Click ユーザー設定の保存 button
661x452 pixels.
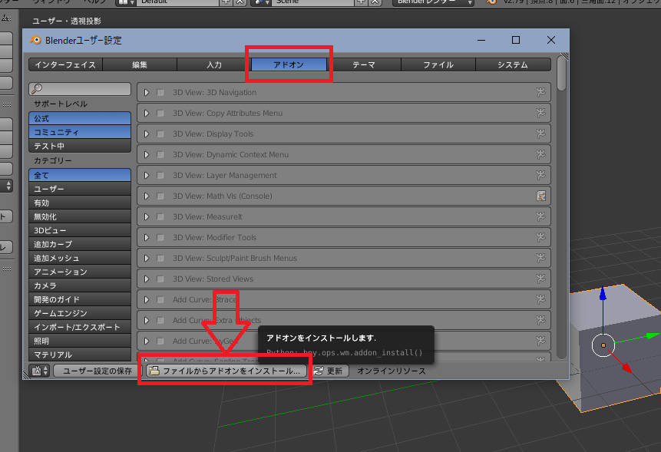click(x=97, y=371)
